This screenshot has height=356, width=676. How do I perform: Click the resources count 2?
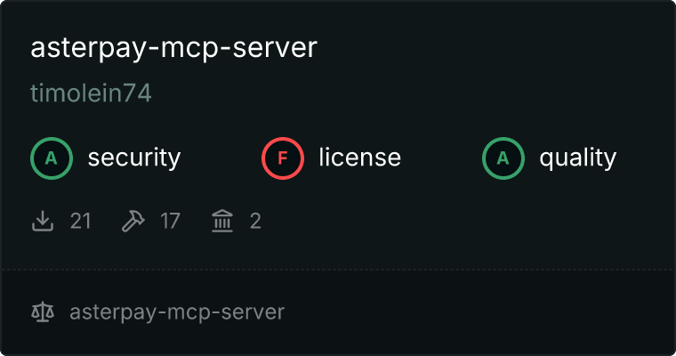tap(255, 222)
